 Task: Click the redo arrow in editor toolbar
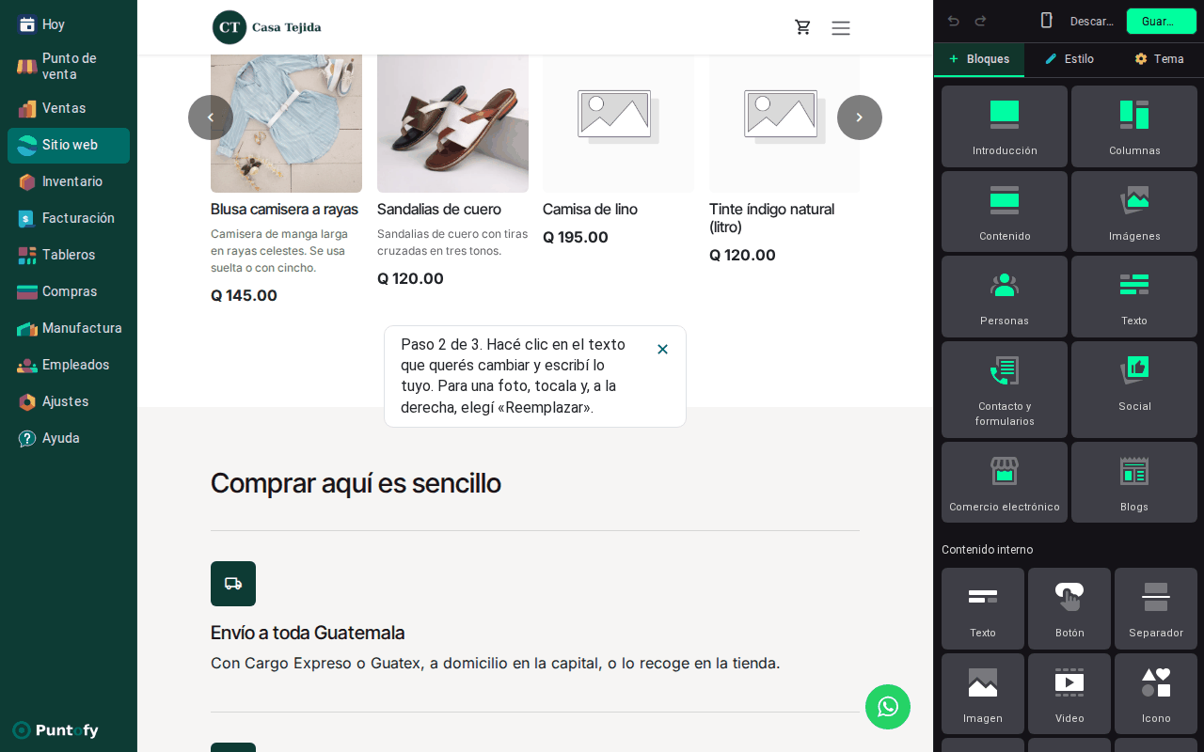(980, 21)
